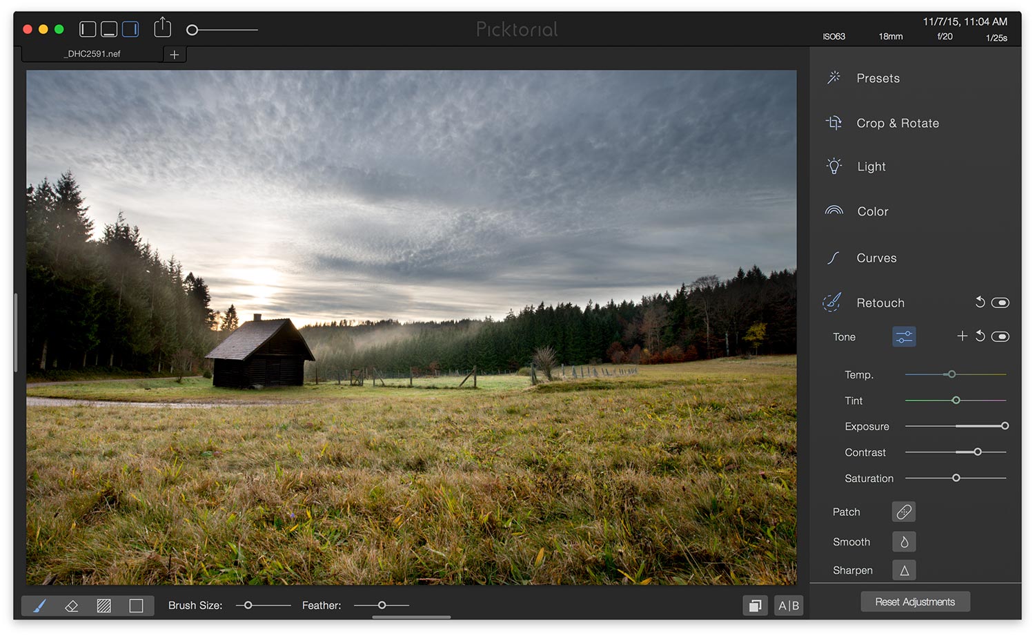Screen dimensions: 1035x636
Task: Toggle the bottom panel layout icon
Action: tap(109, 29)
